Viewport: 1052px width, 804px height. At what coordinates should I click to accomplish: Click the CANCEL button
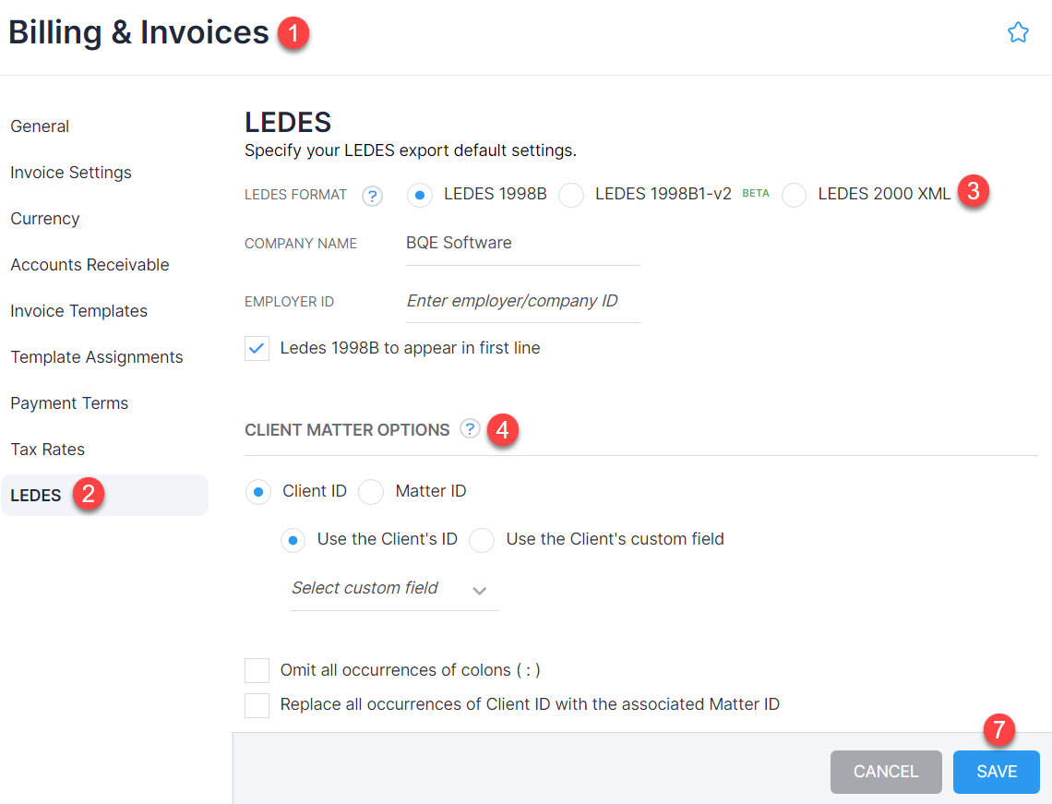[885, 772]
